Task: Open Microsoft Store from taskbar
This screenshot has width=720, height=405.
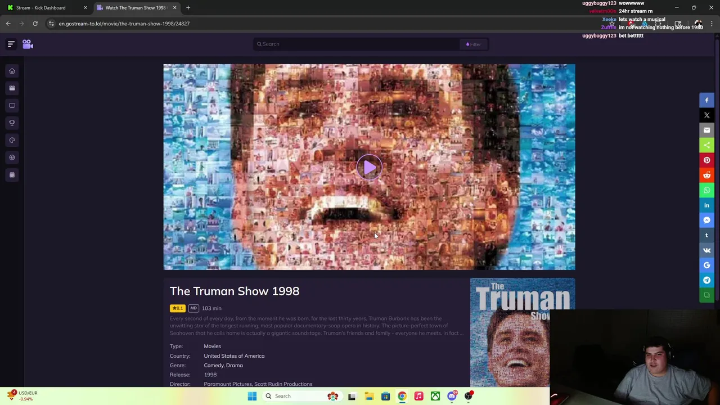Action: pos(385,396)
